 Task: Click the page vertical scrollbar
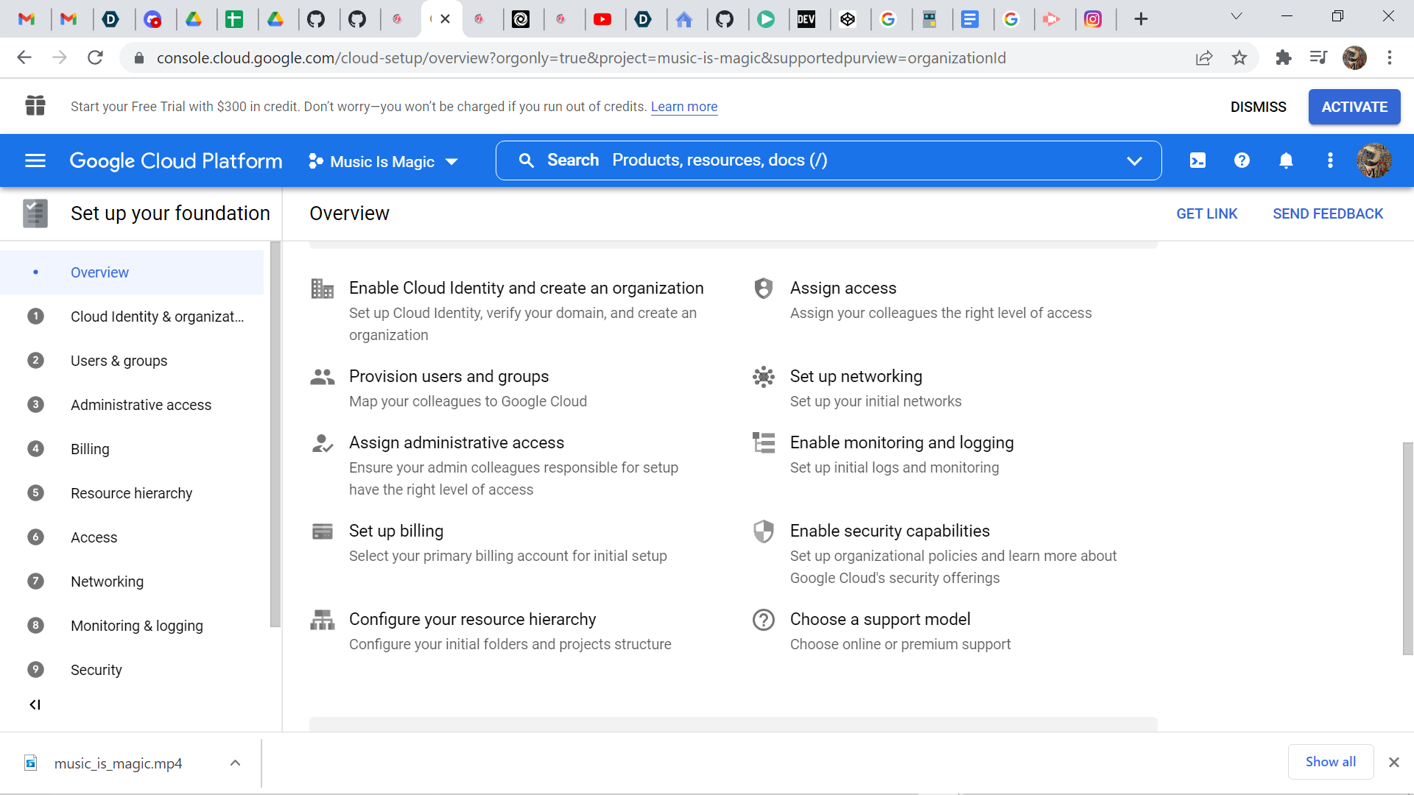(x=1407, y=548)
